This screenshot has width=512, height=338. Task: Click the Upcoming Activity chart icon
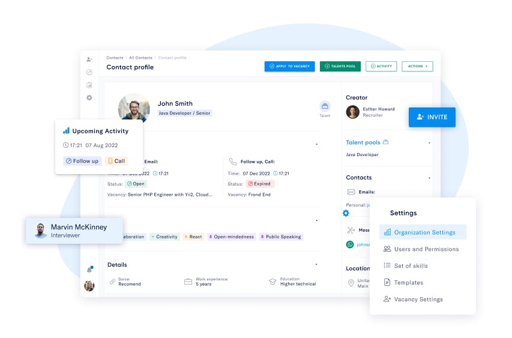click(66, 131)
